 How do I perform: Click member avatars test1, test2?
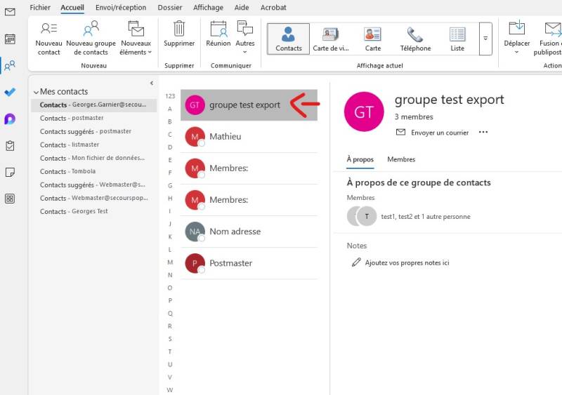tap(362, 216)
